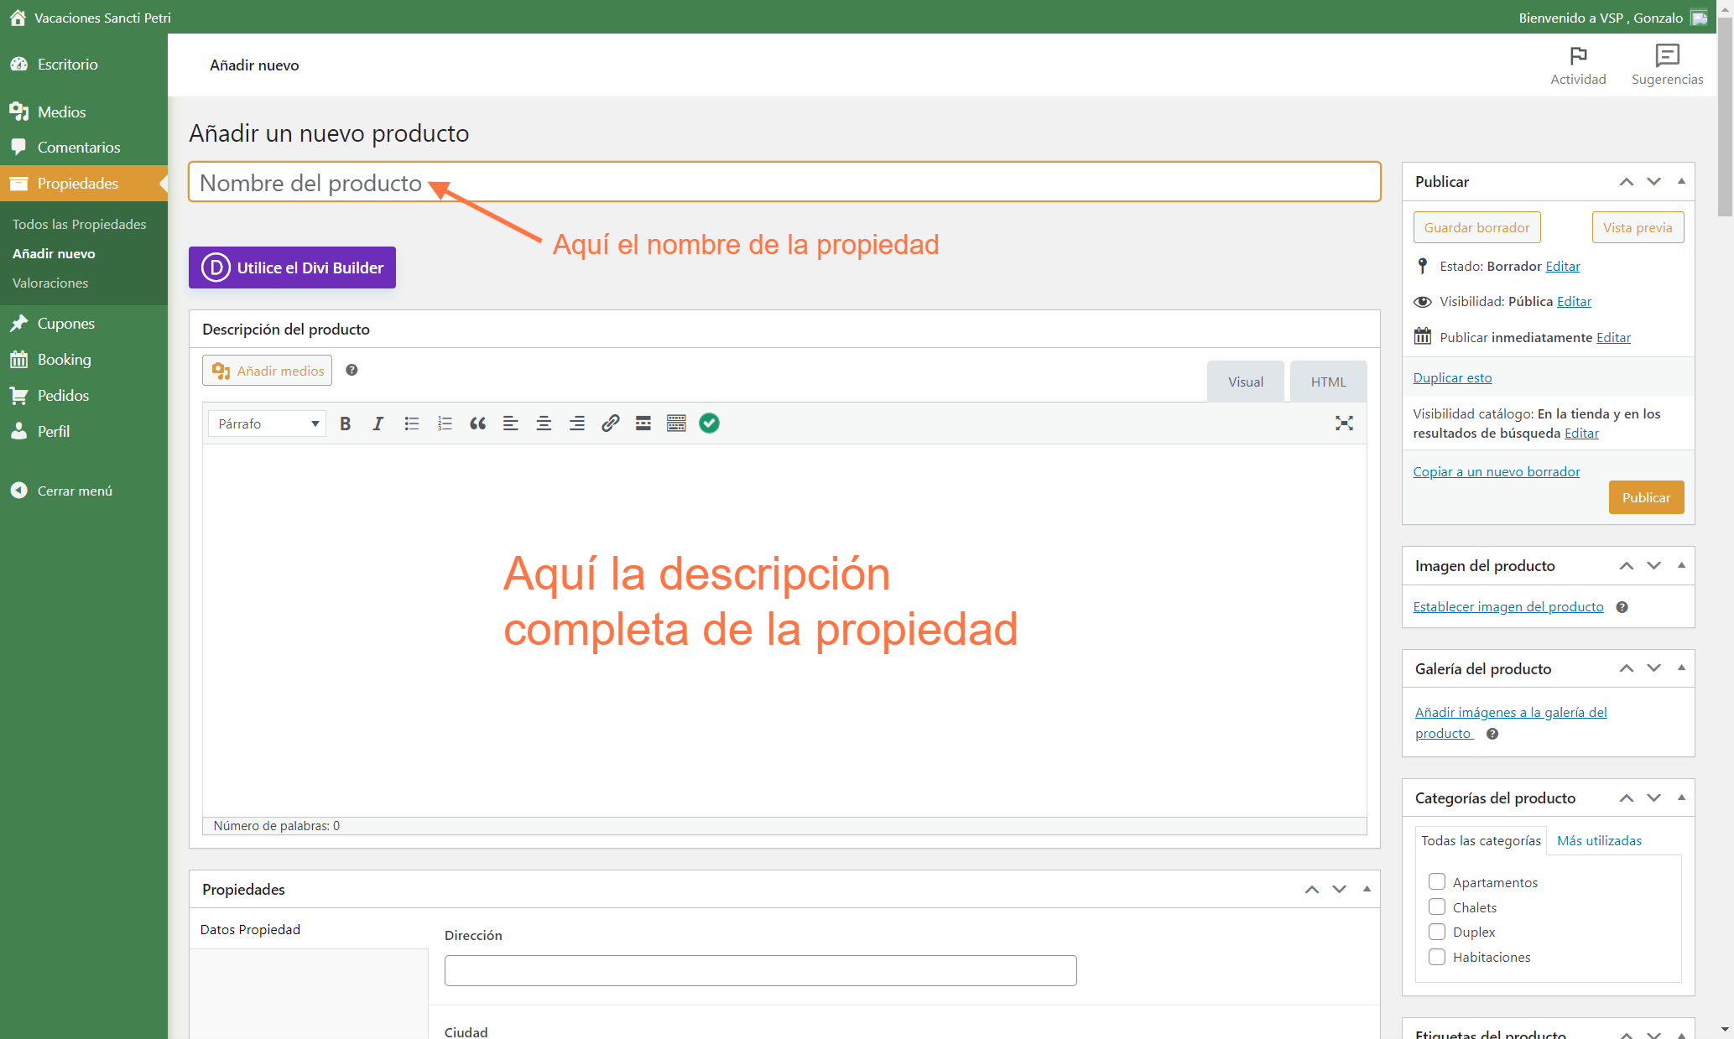Click the Dirección input field
The height and width of the screenshot is (1039, 1734).
click(x=760, y=970)
